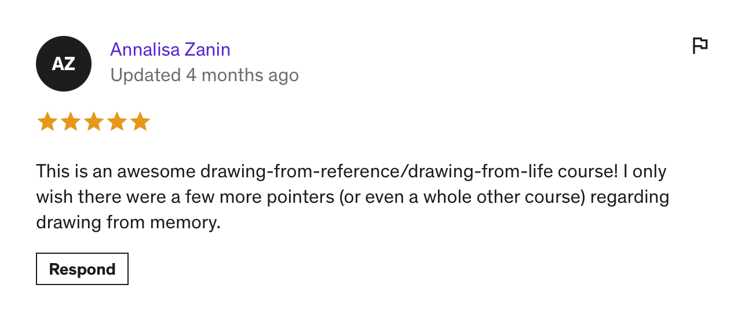Click the surname 'Zanin' in reviewer name
The height and width of the screenshot is (321, 745).
click(207, 50)
